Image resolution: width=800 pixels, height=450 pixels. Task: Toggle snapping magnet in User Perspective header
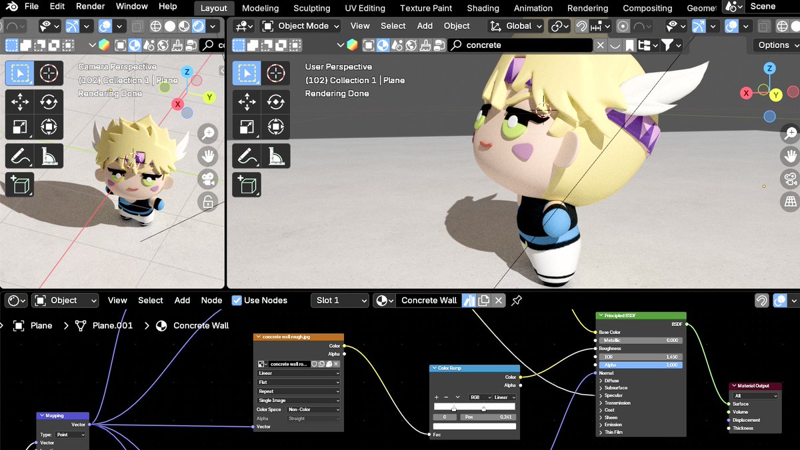581,26
